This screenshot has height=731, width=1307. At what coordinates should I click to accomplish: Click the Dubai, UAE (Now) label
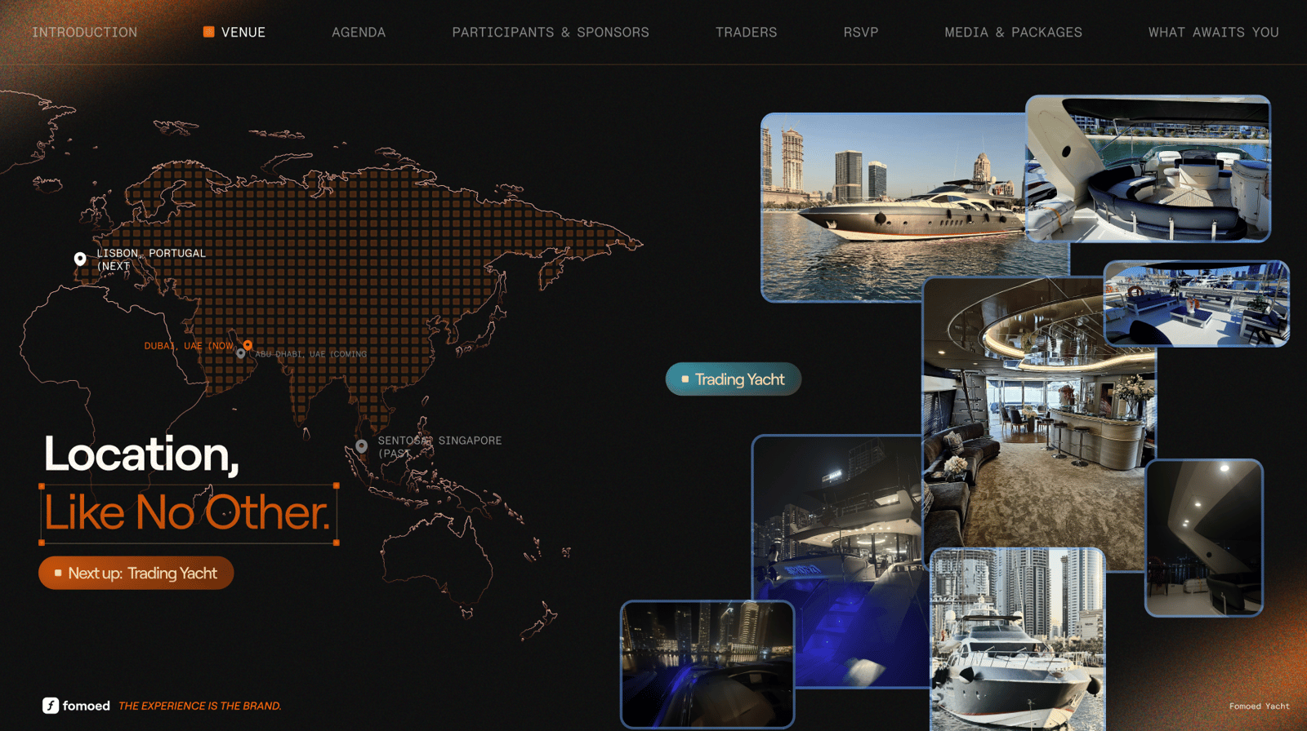coord(190,346)
